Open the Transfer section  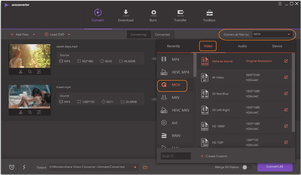[x=180, y=16]
